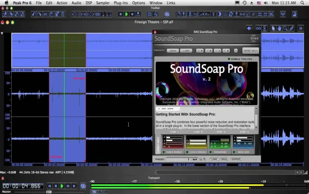The image size is (309, 194).
Task: Click the Record button in Transport
Action: [x=74, y=186]
